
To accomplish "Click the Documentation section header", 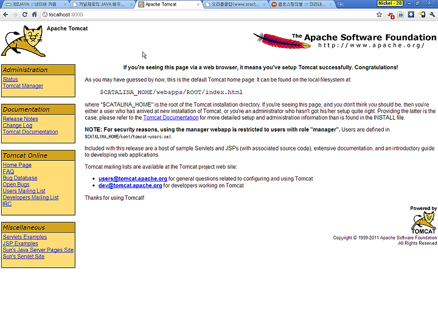I will [x=38, y=109].
